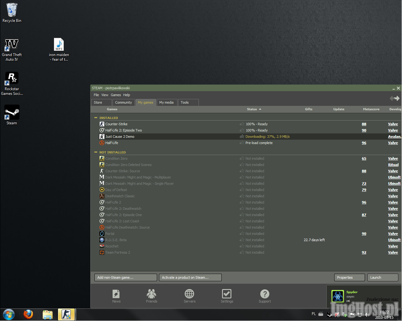Click the Properties button
Image resolution: width=402 pixels, height=321 pixels.
(x=350, y=277)
